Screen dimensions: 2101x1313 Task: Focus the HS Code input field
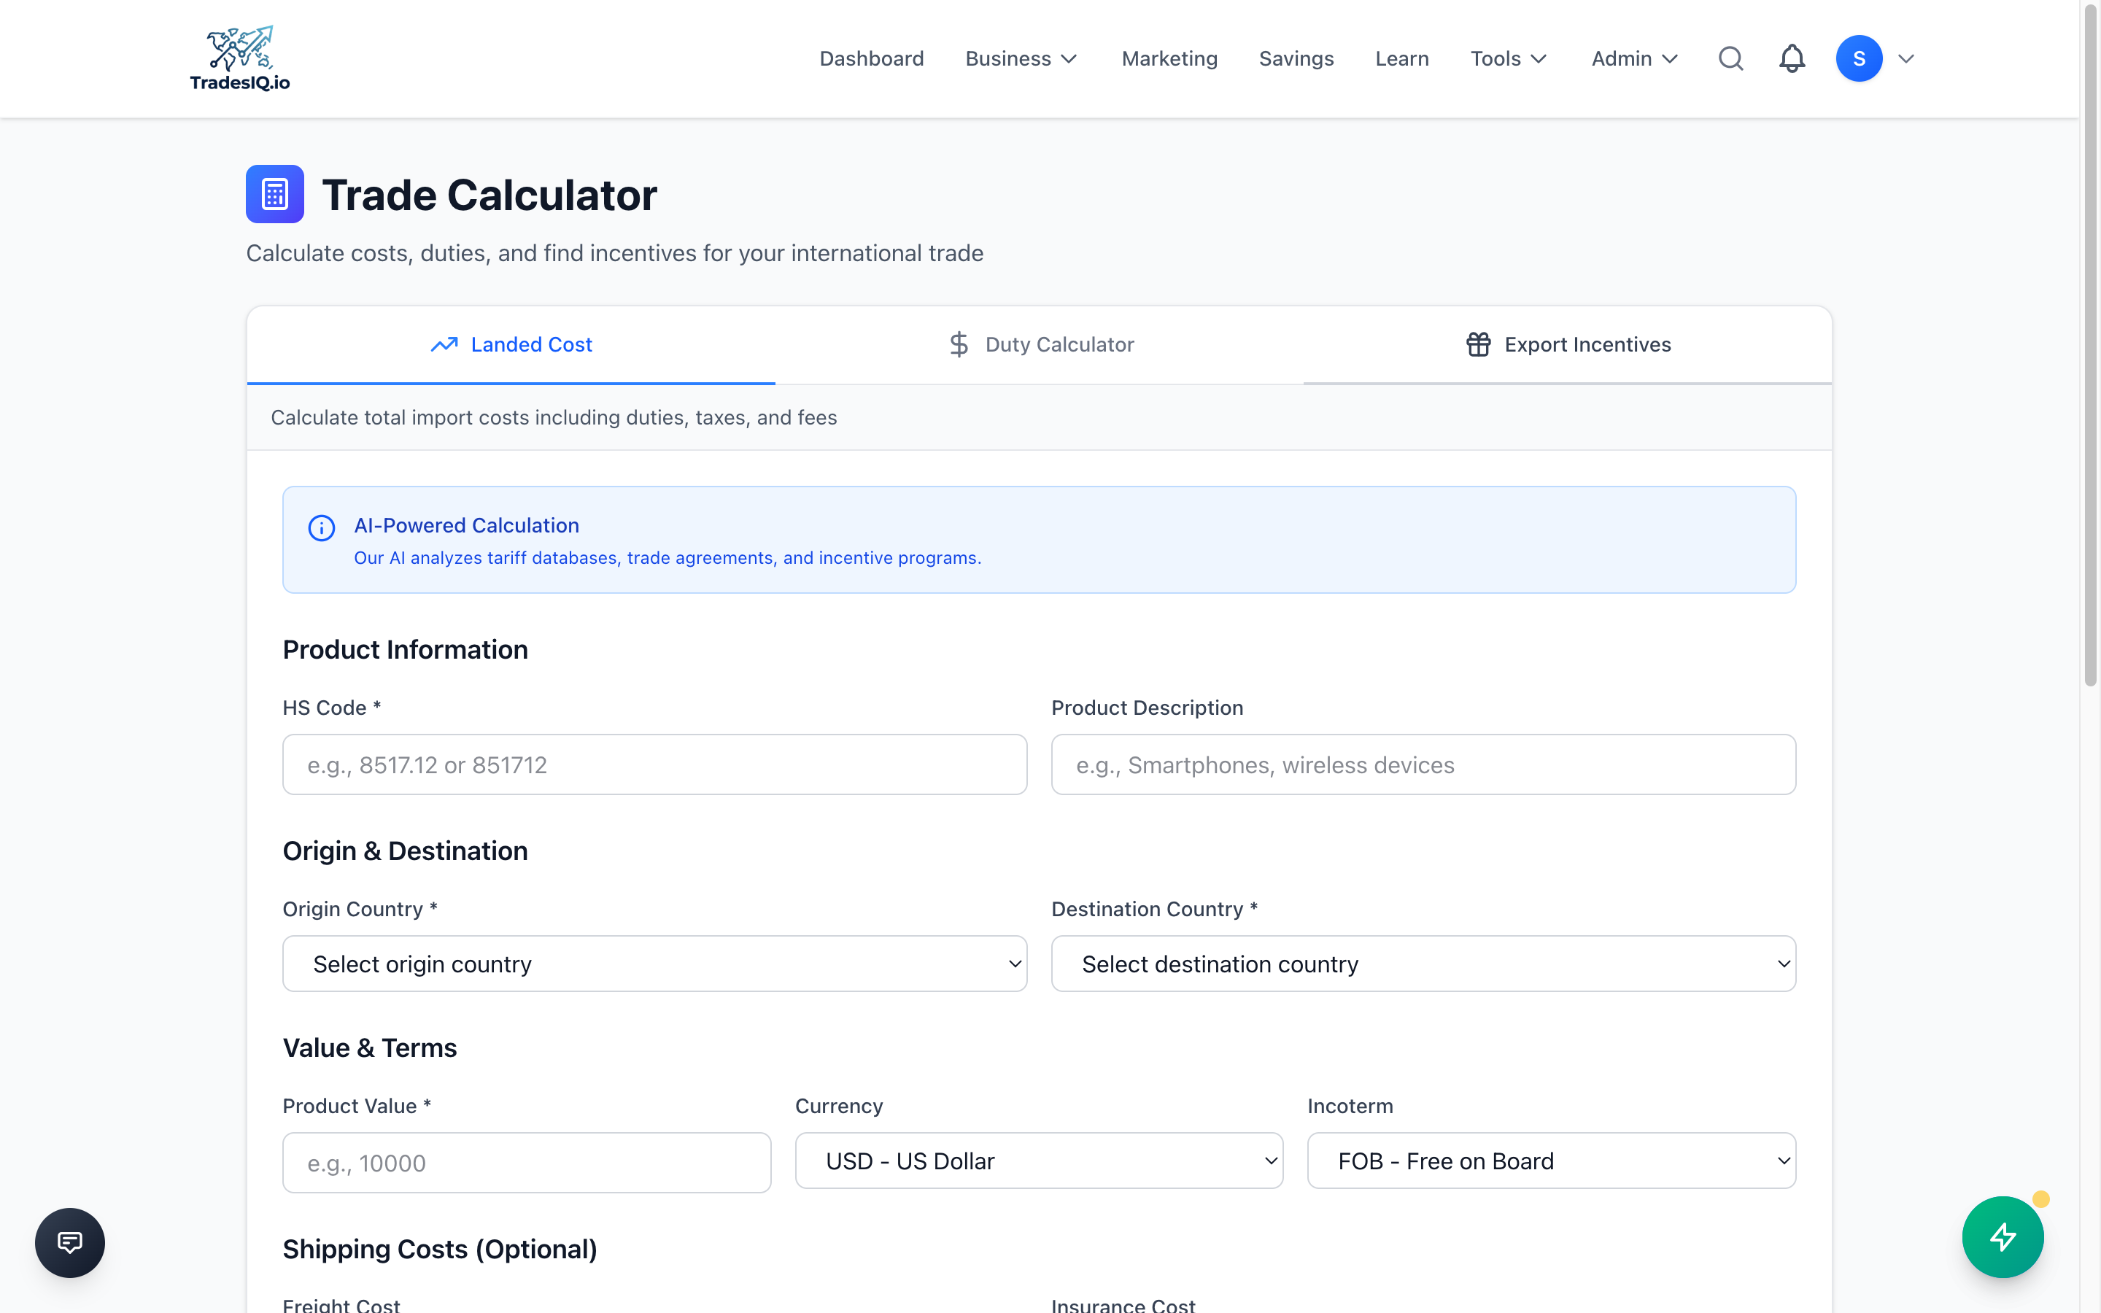pos(654,764)
